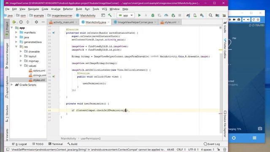
Task: Click the Stop button in toolbar
Action: 180,15
